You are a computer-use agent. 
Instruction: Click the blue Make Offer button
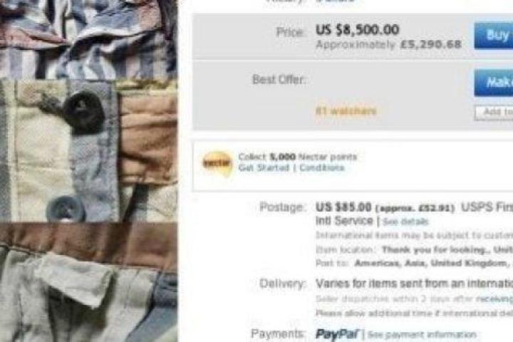click(x=494, y=83)
